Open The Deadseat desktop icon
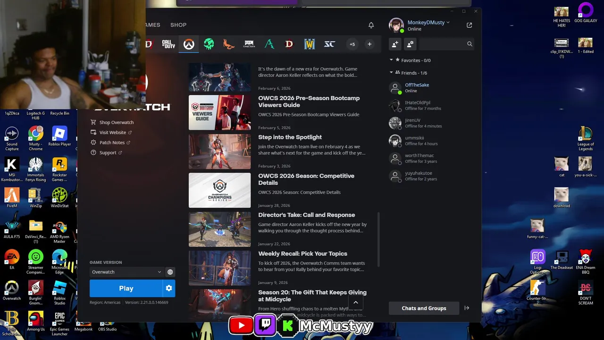Image resolution: width=604 pixels, height=340 pixels. [x=562, y=260]
